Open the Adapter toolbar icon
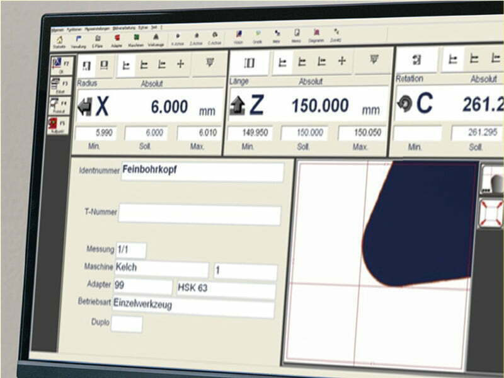 (x=116, y=40)
